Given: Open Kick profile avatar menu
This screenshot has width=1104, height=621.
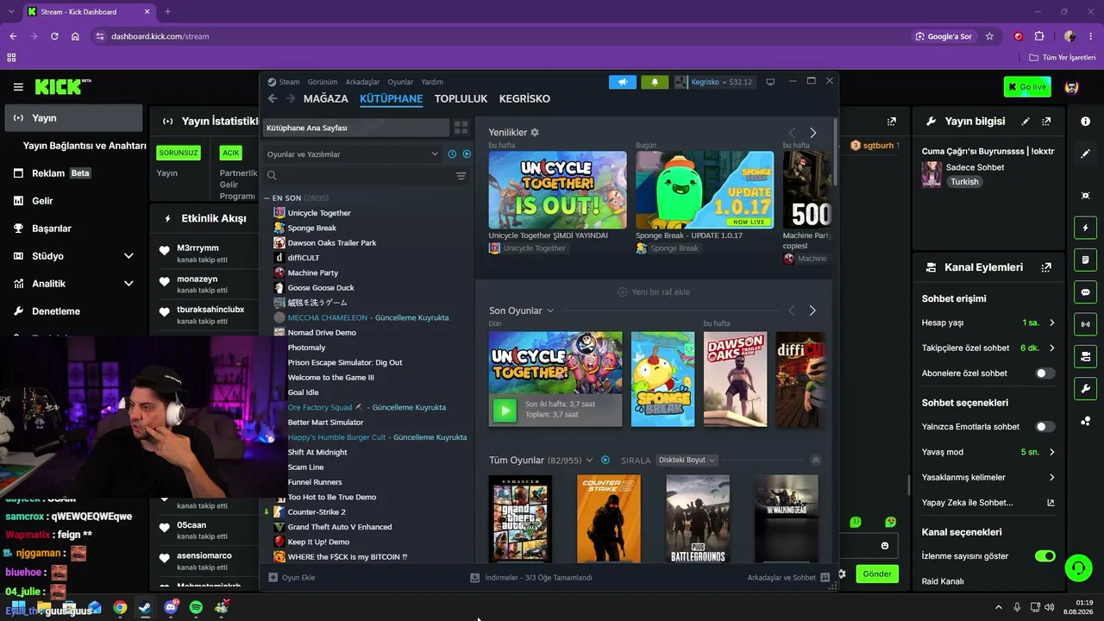Looking at the screenshot, I should 1072,87.
